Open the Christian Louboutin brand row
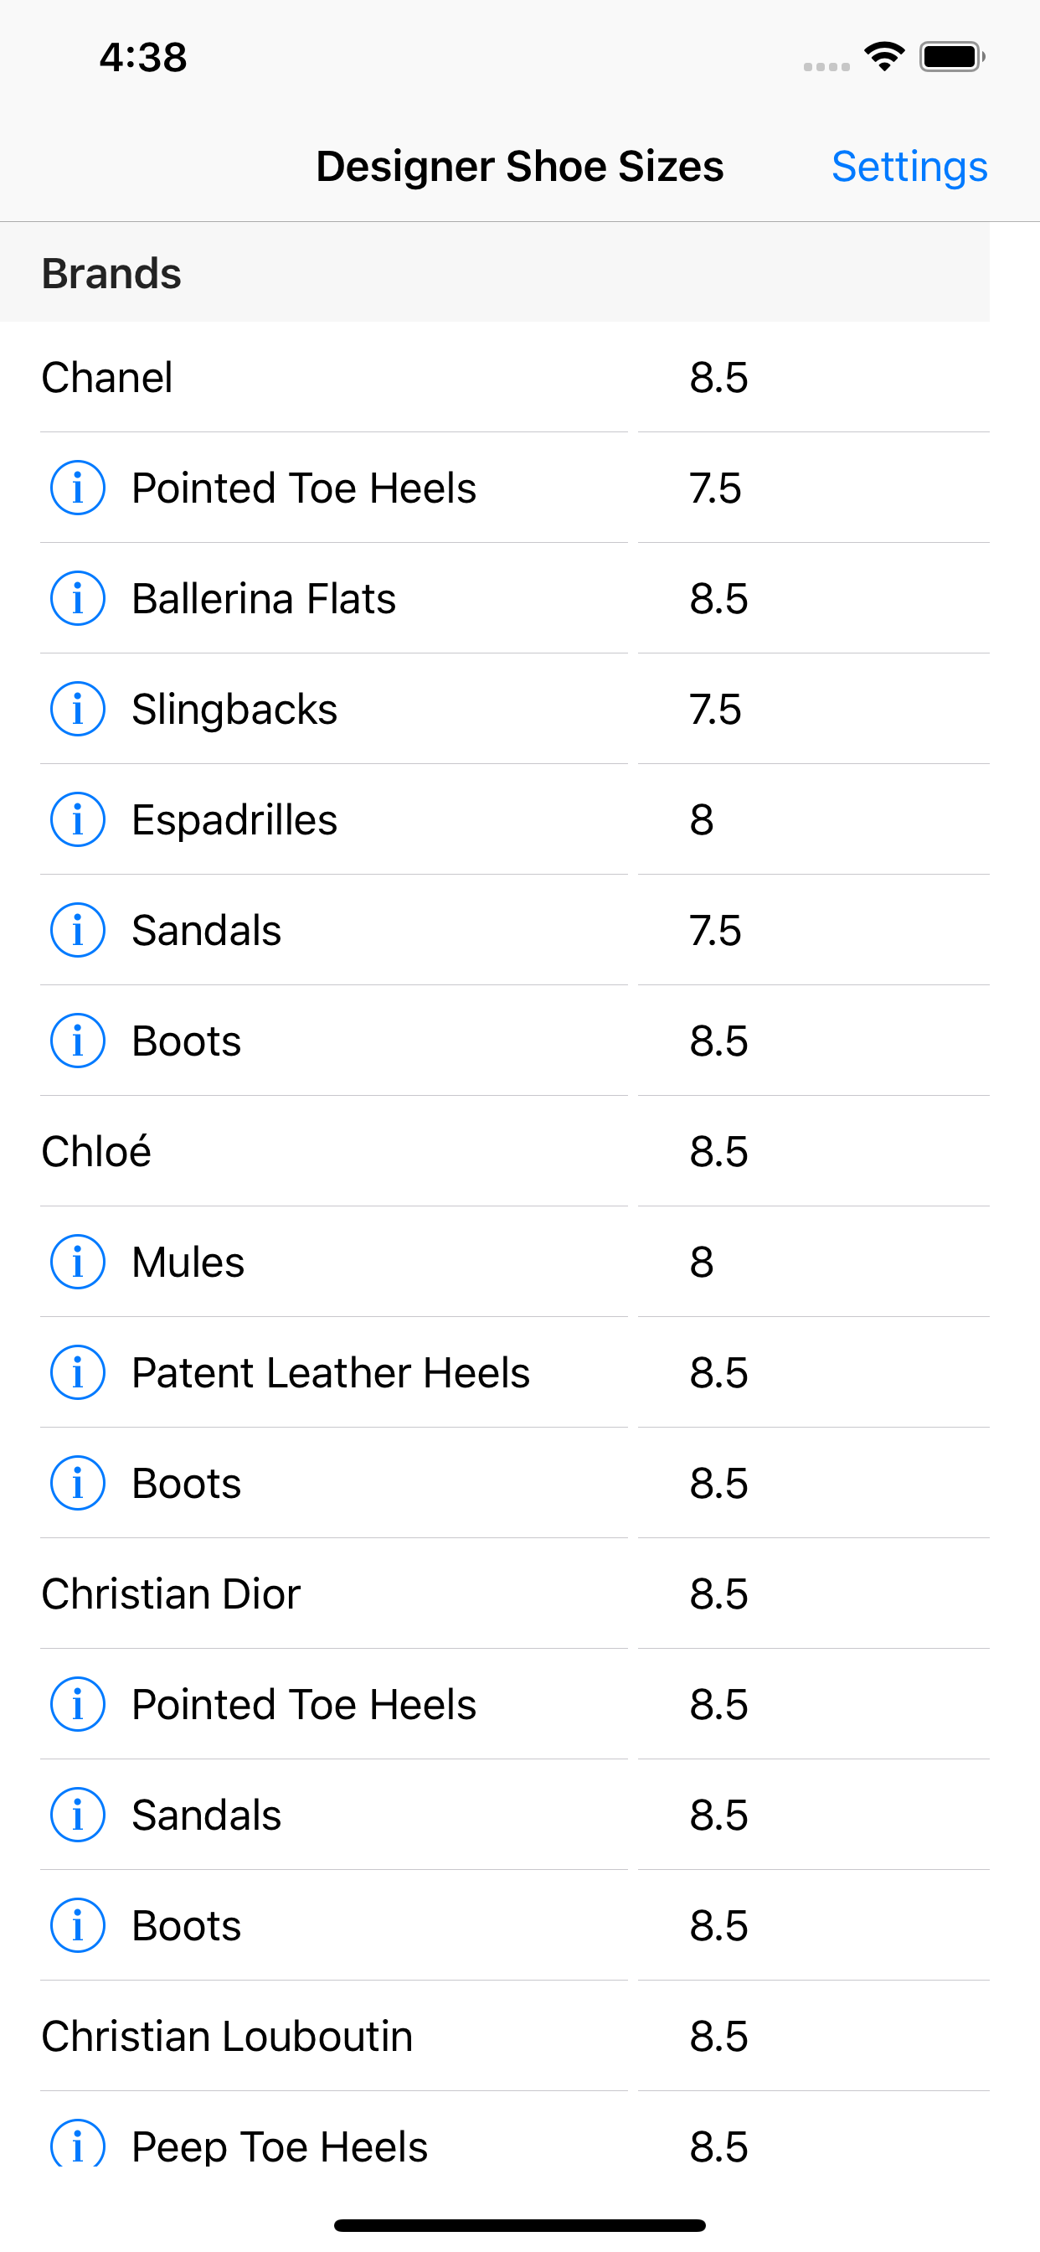The width and height of the screenshot is (1040, 2252). (227, 2036)
